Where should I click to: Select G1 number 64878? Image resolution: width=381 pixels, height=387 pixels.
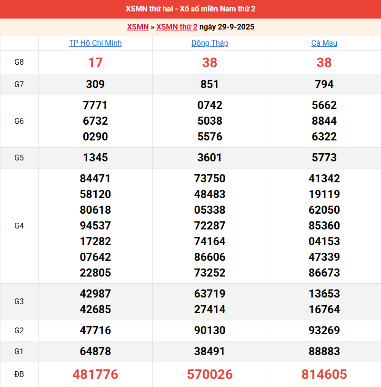(95, 351)
